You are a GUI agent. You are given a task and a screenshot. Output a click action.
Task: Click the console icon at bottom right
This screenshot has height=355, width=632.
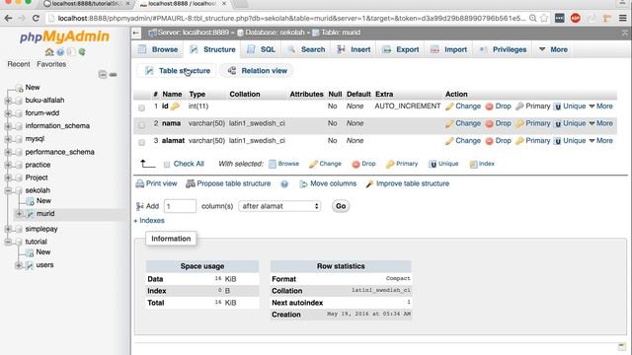click(x=622, y=347)
